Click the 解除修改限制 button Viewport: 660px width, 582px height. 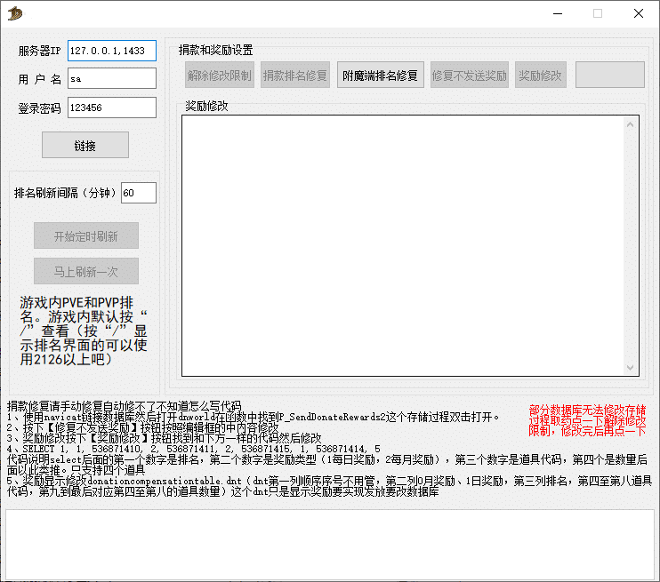pos(219,76)
